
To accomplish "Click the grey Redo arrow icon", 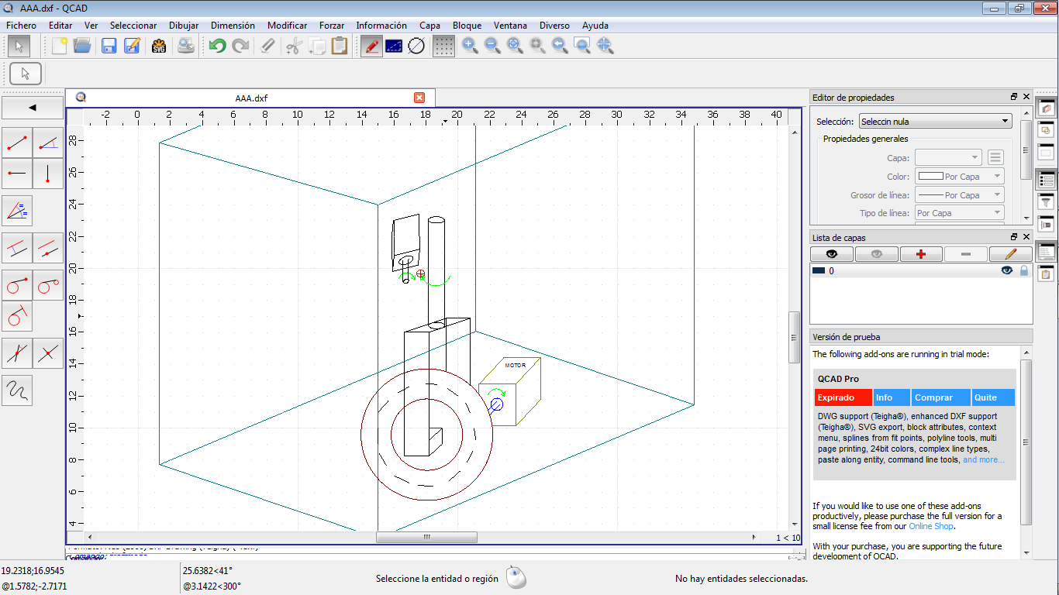I will 240,46.
